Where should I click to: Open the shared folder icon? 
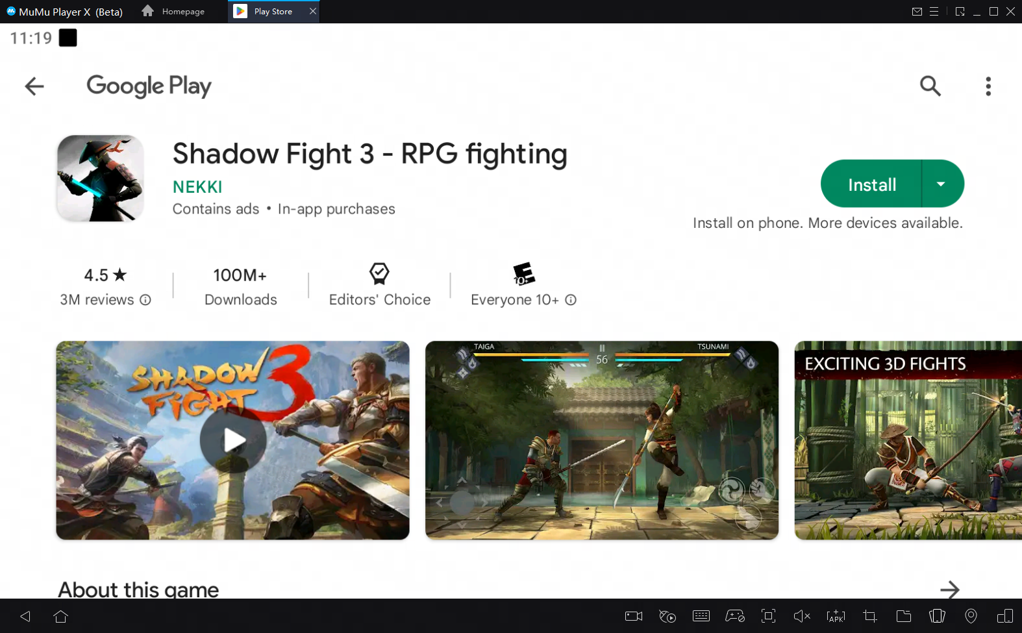pyautogui.click(x=904, y=616)
